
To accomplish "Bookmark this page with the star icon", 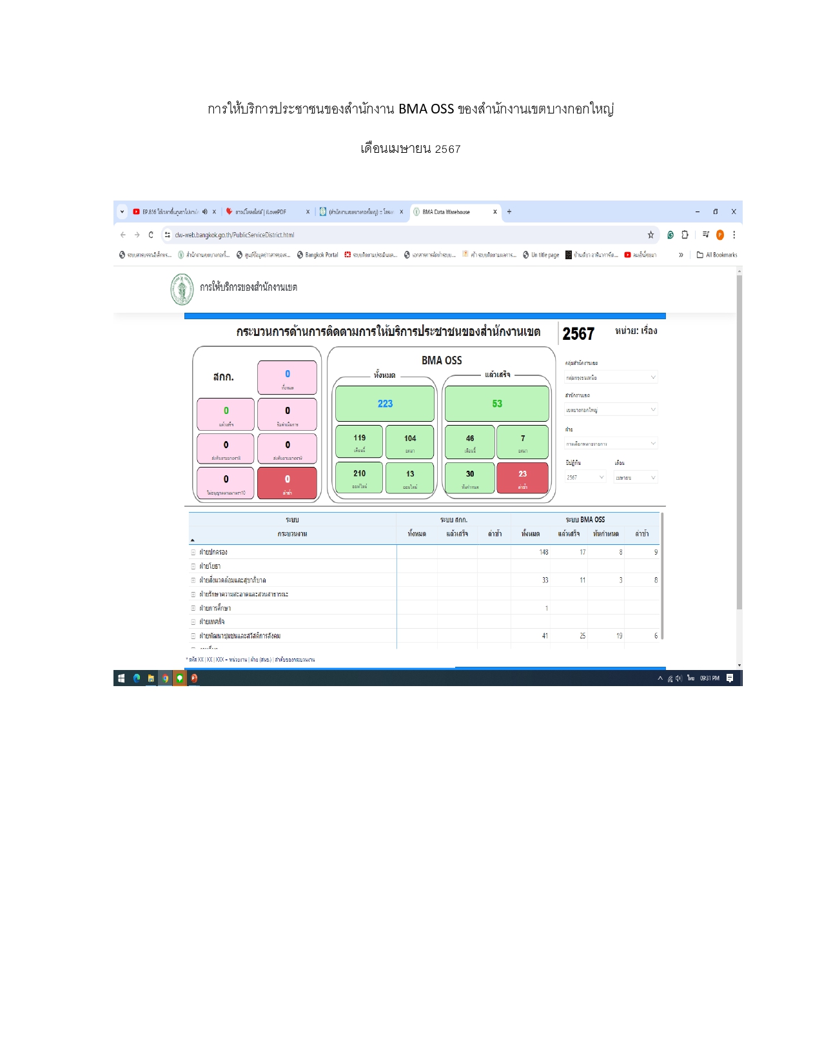I will [x=651, y=235].
